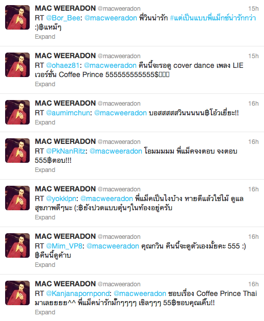Open the @yokklpn profile link
Viewport: 264px width, 321px height.
[61, 199]
